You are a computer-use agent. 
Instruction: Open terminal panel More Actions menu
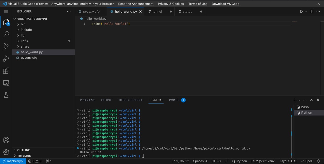point(305,100)
